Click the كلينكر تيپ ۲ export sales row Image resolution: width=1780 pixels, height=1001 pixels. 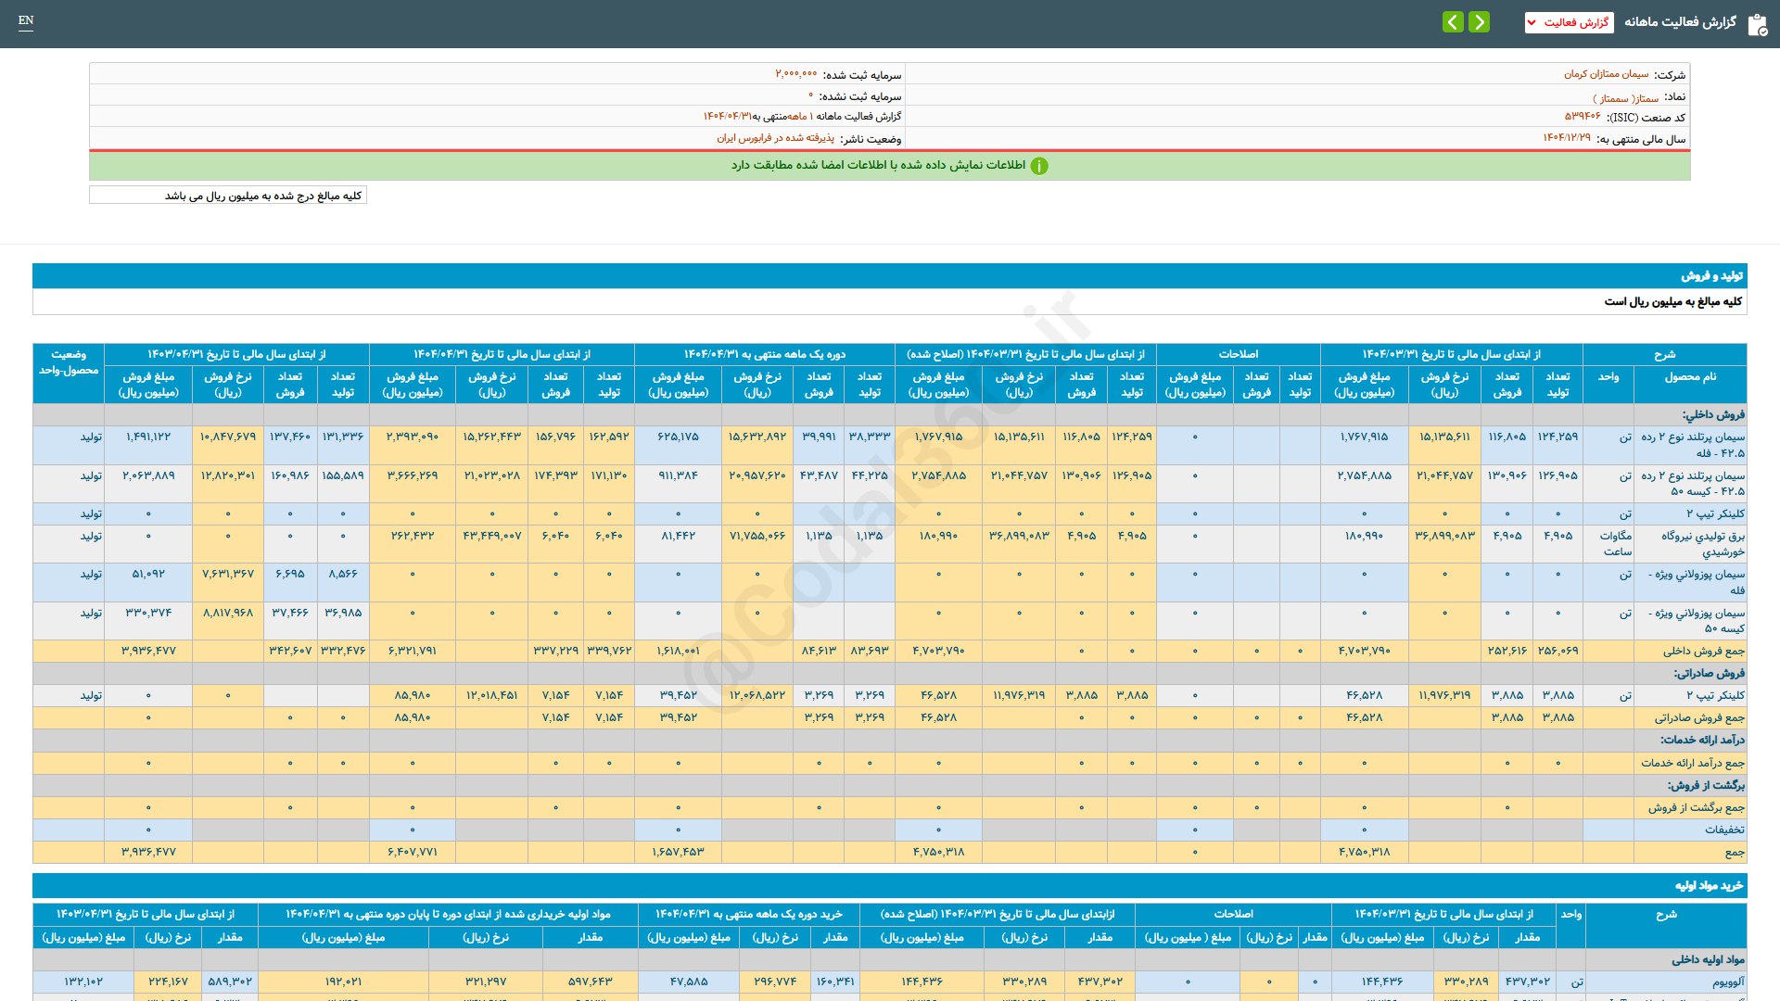(x=890, y=695)
